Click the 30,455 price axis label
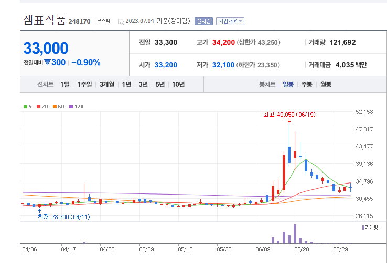This screenshot has width=387, height=263. 364,199
